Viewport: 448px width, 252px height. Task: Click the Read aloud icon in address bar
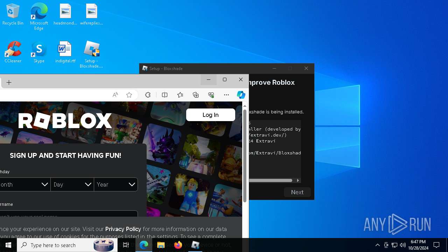[x=115, y=95]
